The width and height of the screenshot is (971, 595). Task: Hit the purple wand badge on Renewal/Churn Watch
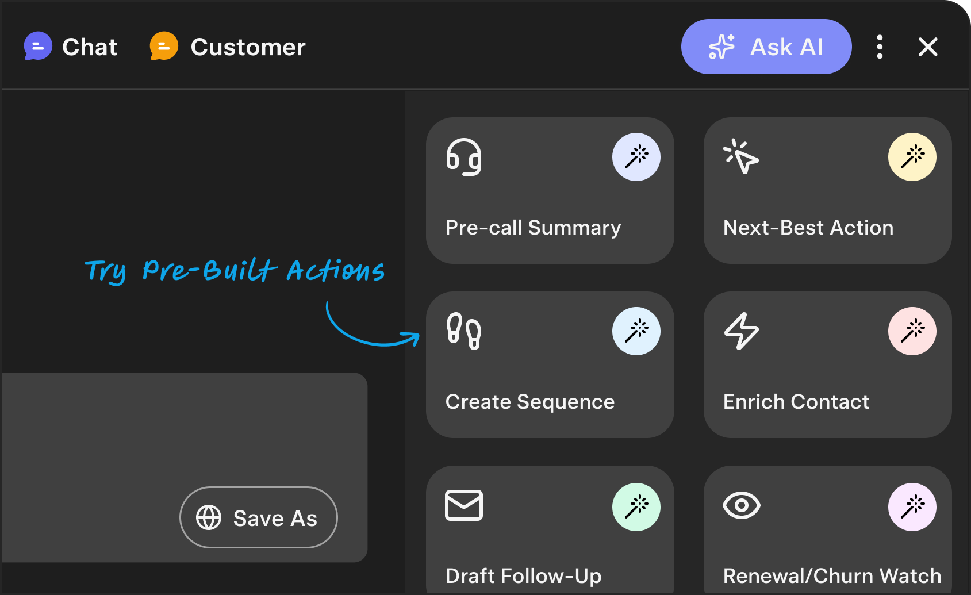[x=912, y=506]
